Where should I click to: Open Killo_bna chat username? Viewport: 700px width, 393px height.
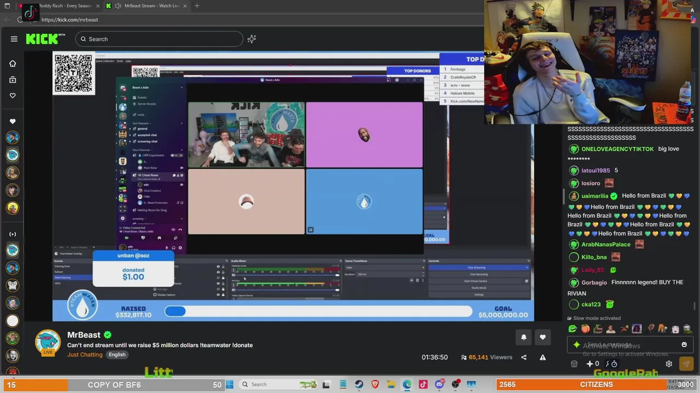[594, 257]
